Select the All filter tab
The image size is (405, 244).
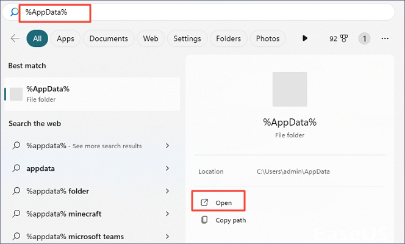(x=37, y=38)
